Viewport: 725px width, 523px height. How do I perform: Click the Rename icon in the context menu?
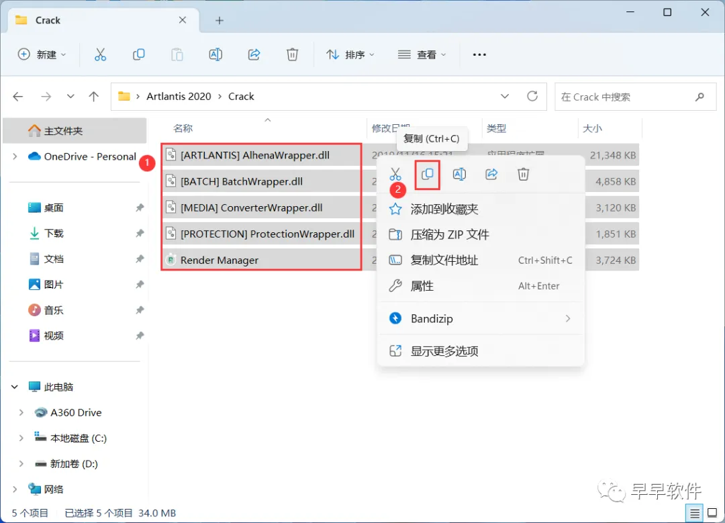[x=459, y=175]
